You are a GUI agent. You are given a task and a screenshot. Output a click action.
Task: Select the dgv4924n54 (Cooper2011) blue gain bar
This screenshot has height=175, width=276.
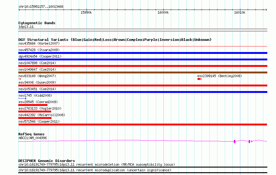[143, 59]
